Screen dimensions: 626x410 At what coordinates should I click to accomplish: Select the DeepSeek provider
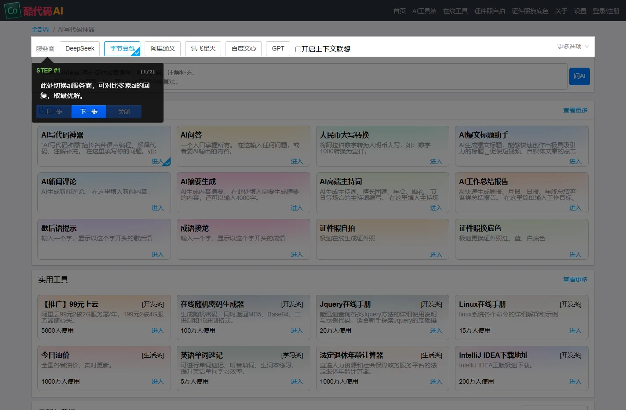[x=80, y=49]
